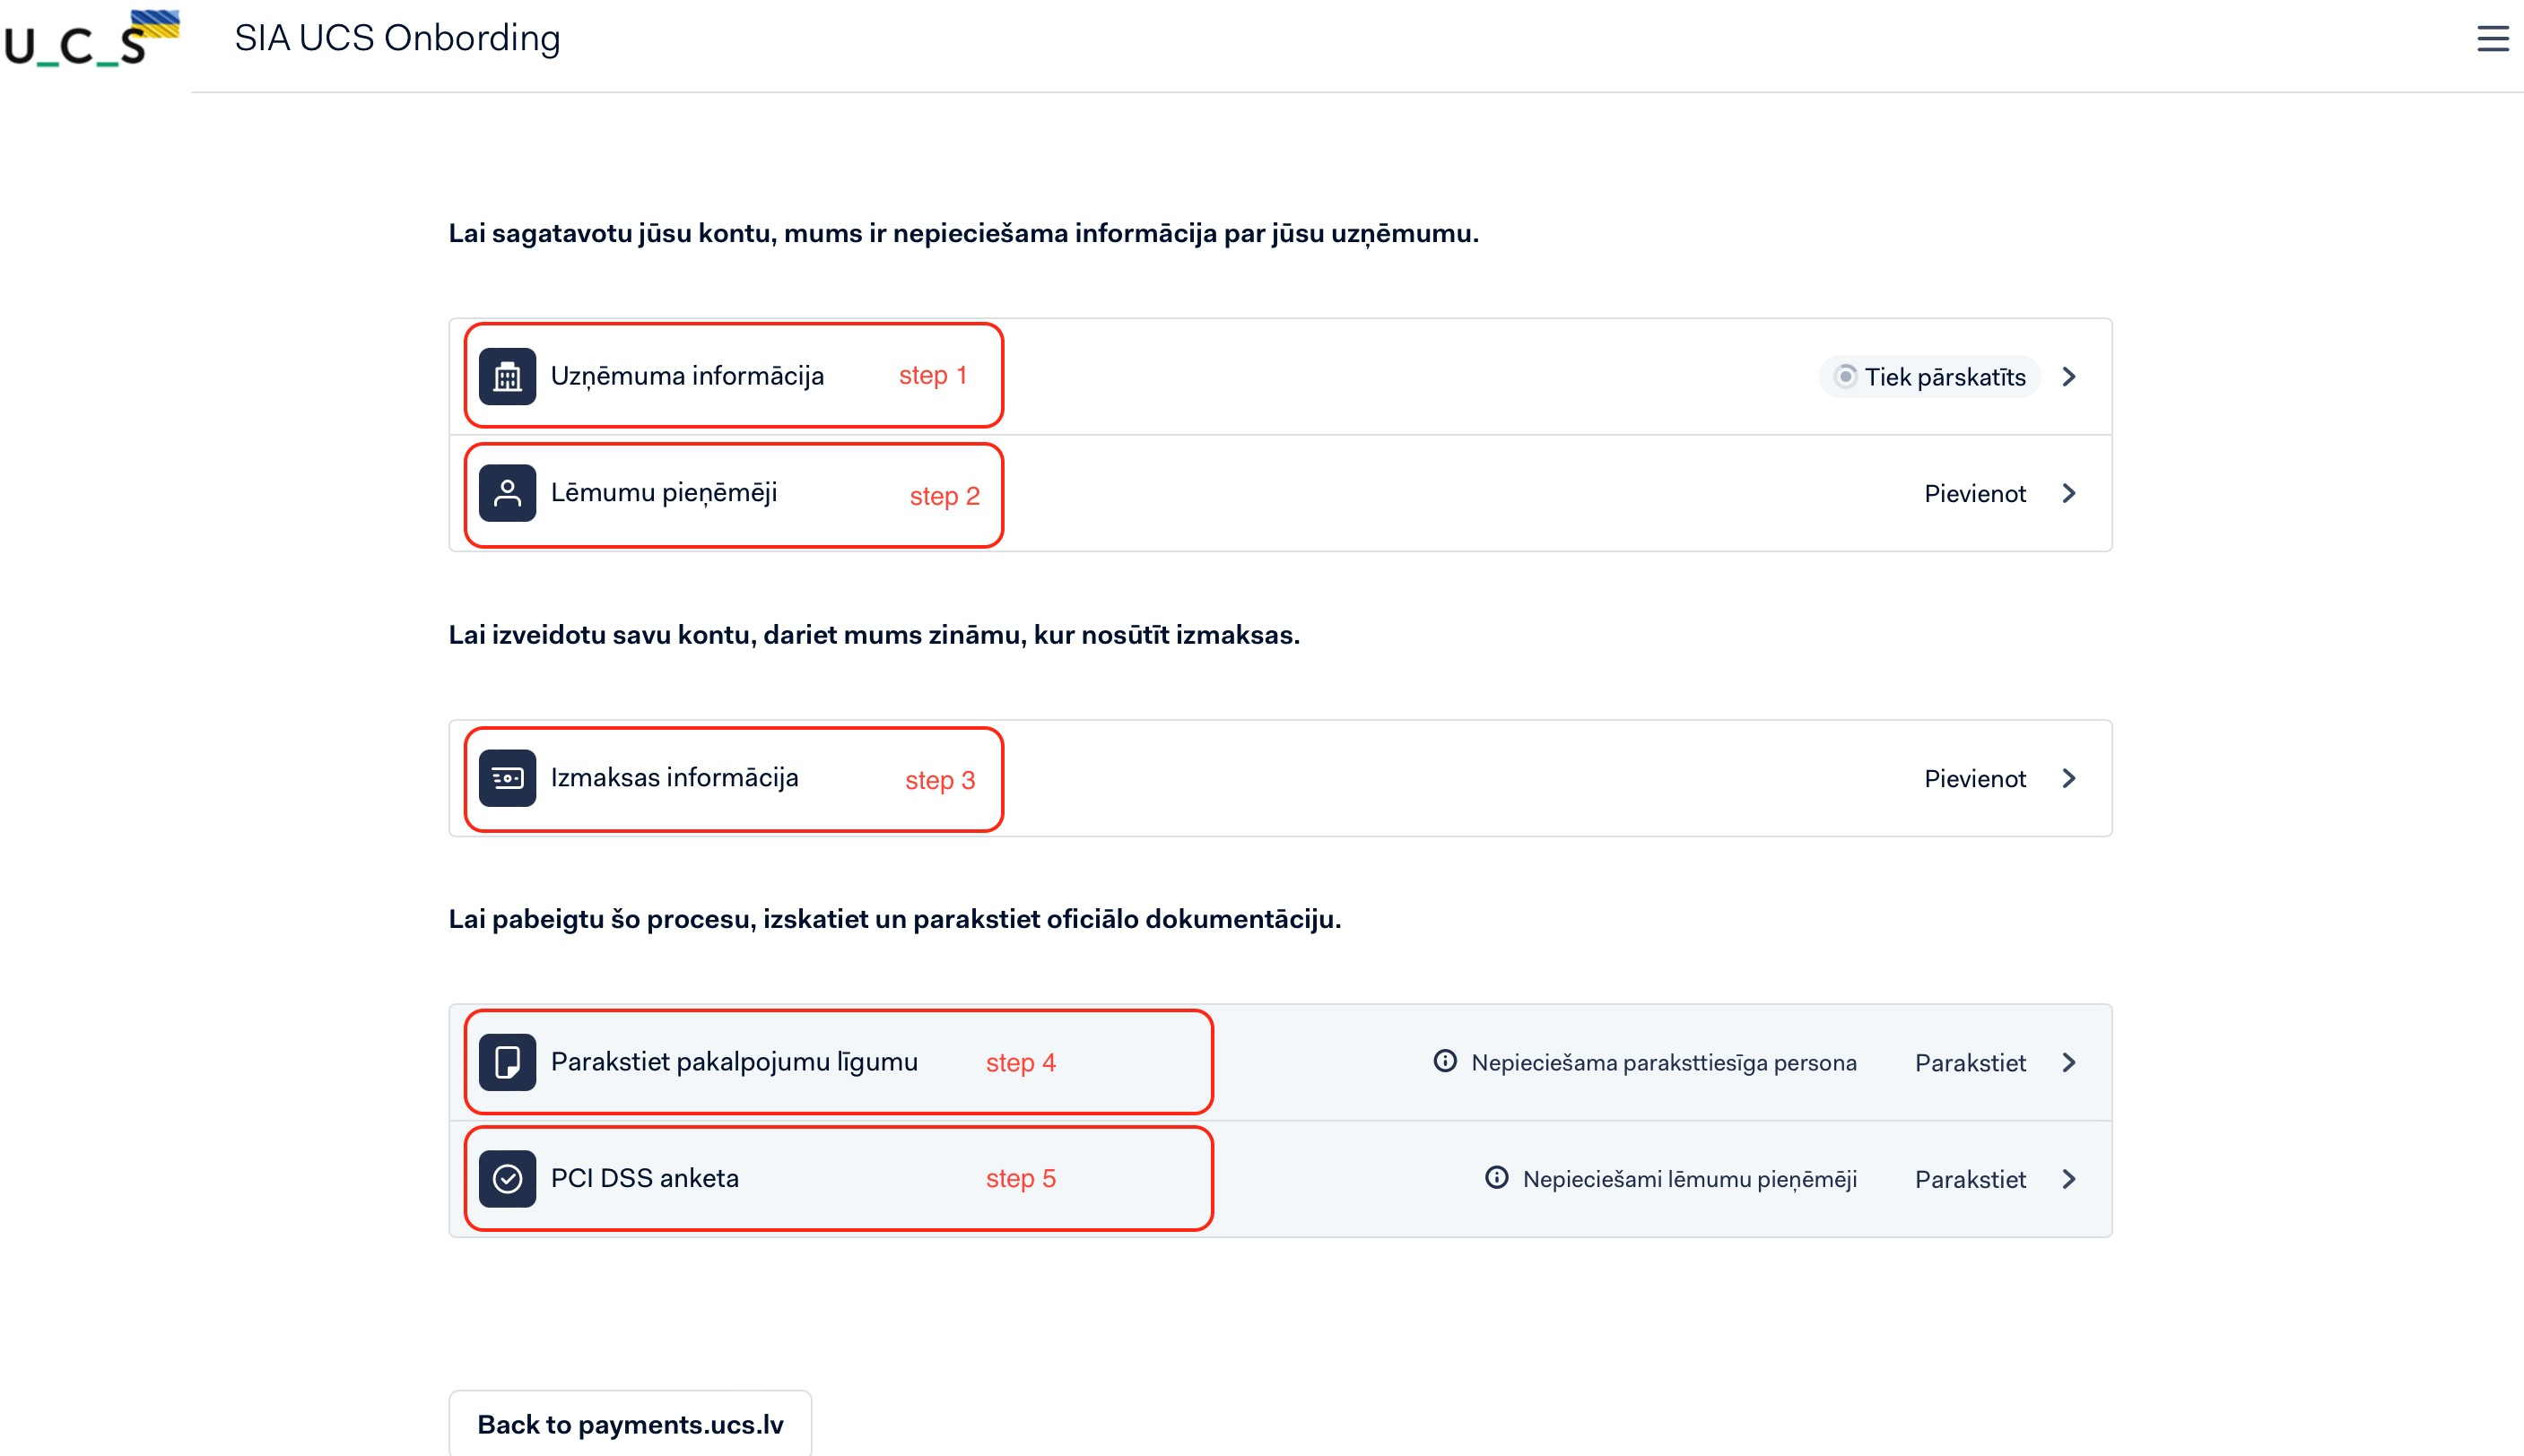Click the SIA UCS Onbording title
This screenshot has width=2524, height=1456.
[397, 38]
